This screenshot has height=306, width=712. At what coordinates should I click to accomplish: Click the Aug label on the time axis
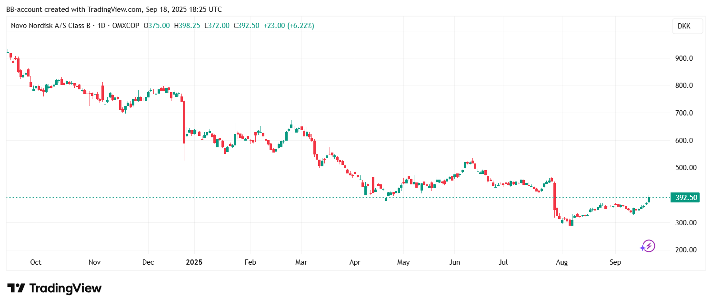(562, 262)
